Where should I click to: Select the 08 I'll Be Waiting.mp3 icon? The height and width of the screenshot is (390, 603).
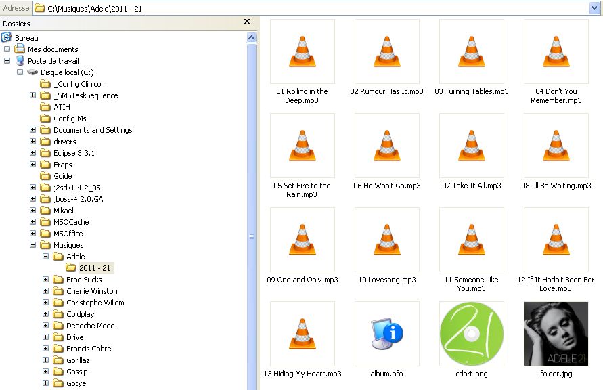(556, 146)
